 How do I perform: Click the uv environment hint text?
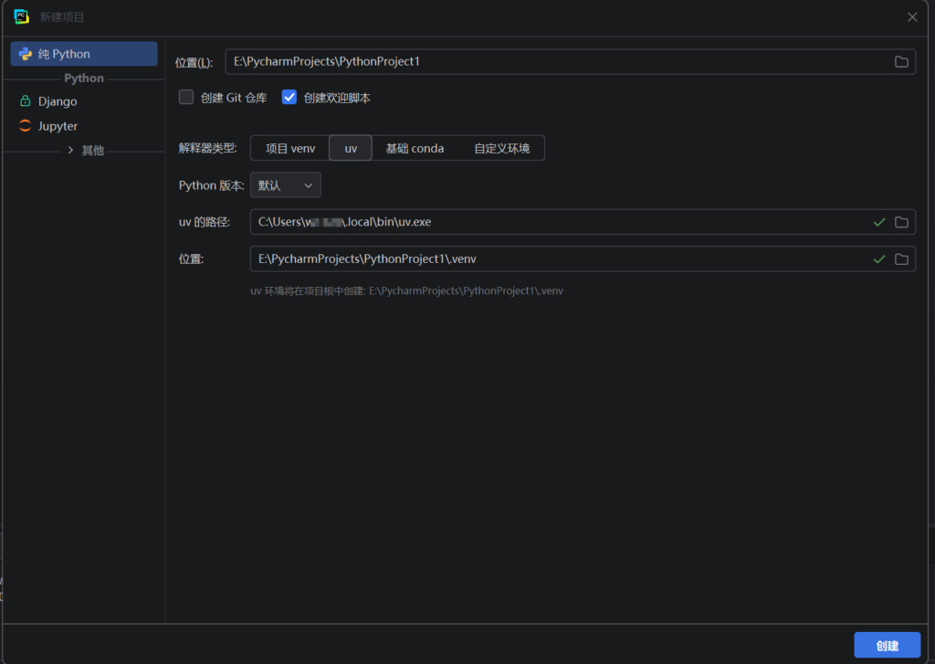(x=406, y=291)
